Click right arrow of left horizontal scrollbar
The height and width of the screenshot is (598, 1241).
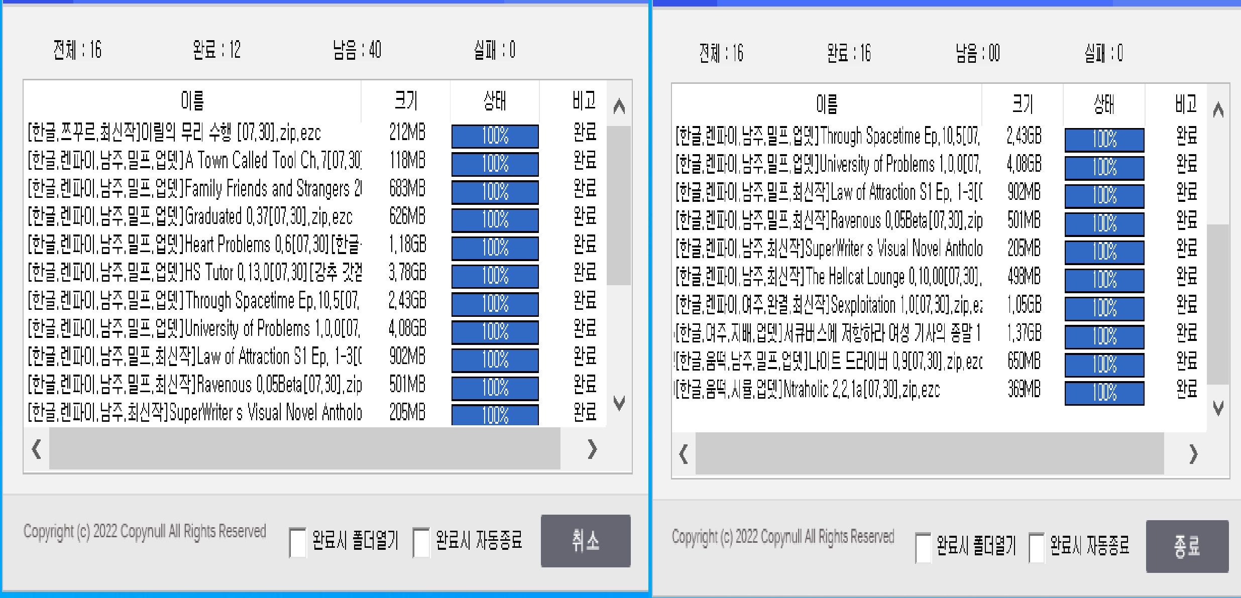tap(592, 449)
